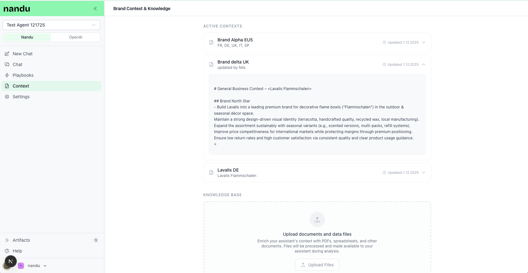Expand the Brand Alpha EU5 context entry
The height and width of the screenshot is (273, 528).
click(x=424, y=42)
